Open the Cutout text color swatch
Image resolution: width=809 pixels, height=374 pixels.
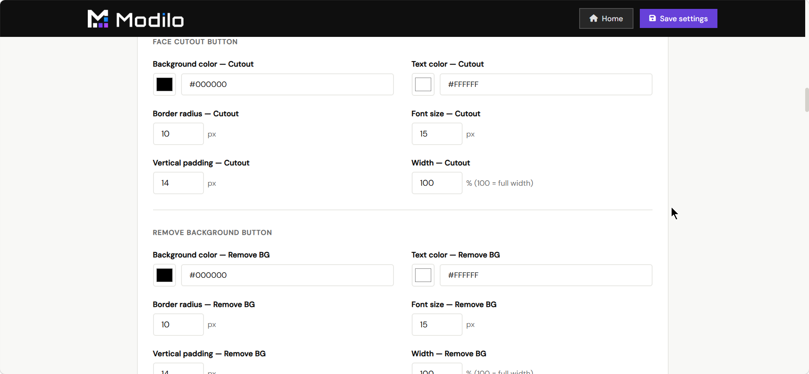423,84
